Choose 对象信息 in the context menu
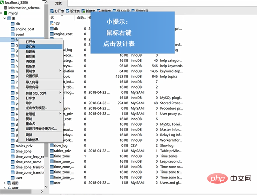This screenshot has width=257, height=195. pos(41,140)
